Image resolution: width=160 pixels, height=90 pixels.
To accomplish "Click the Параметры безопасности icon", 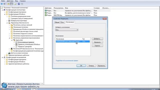I will point(9,23).
